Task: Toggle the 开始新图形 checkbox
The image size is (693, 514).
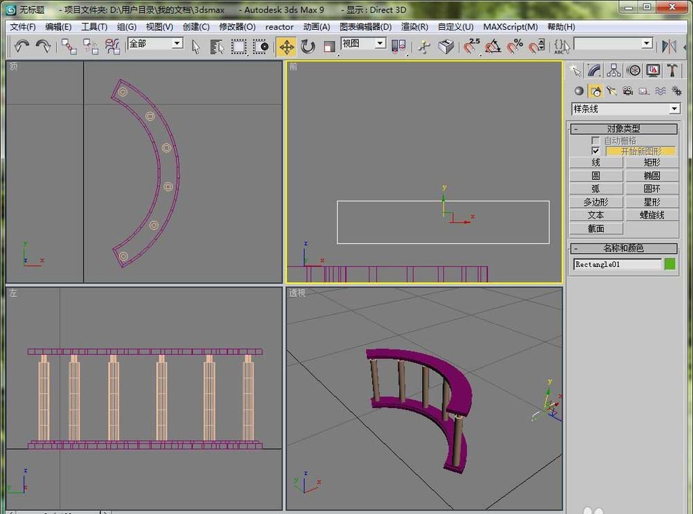Action: pos(595,151)
